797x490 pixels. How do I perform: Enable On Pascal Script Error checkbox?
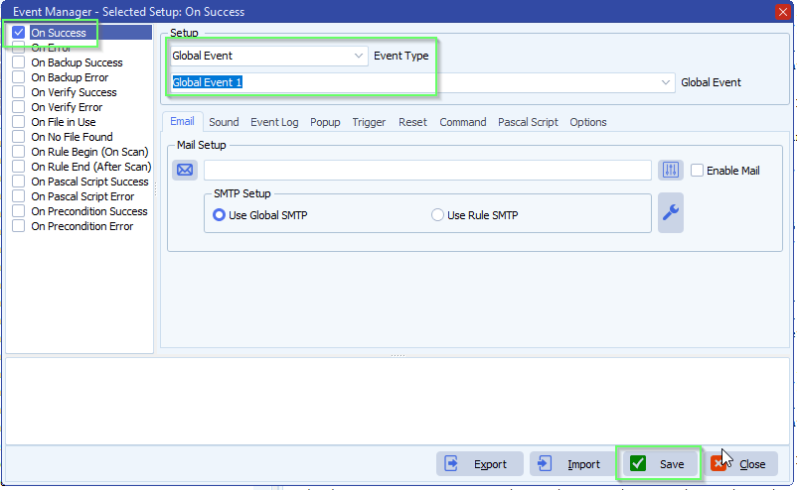click(x=18, y=196)
